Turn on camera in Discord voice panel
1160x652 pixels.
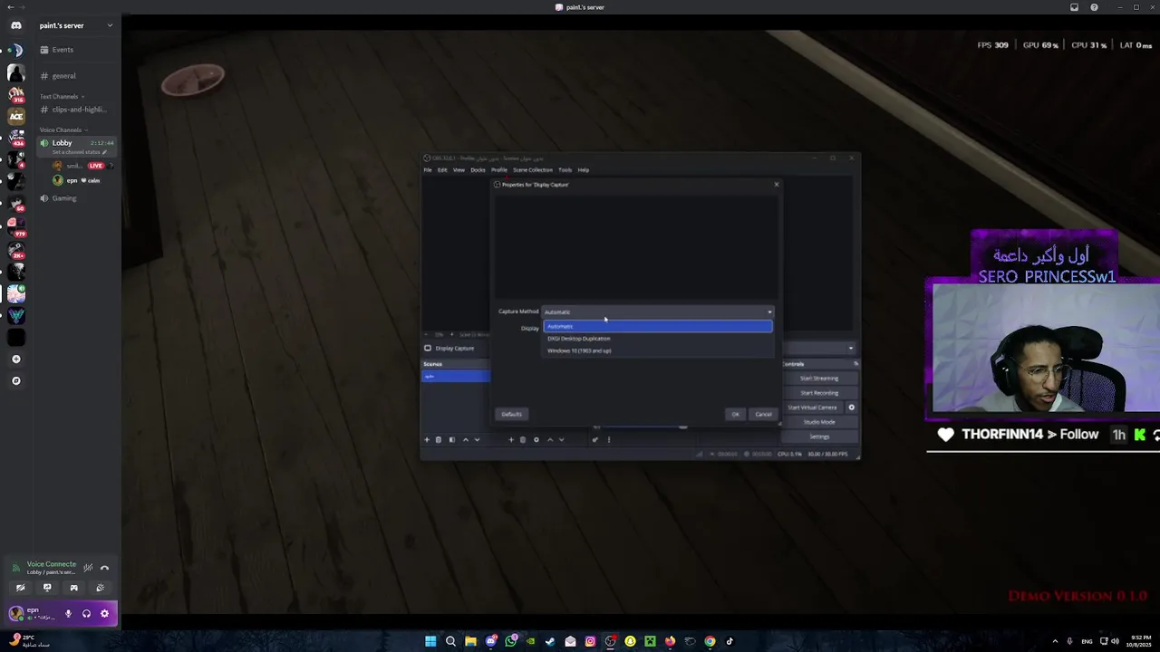pyautogui.click(x=20, y=588)
